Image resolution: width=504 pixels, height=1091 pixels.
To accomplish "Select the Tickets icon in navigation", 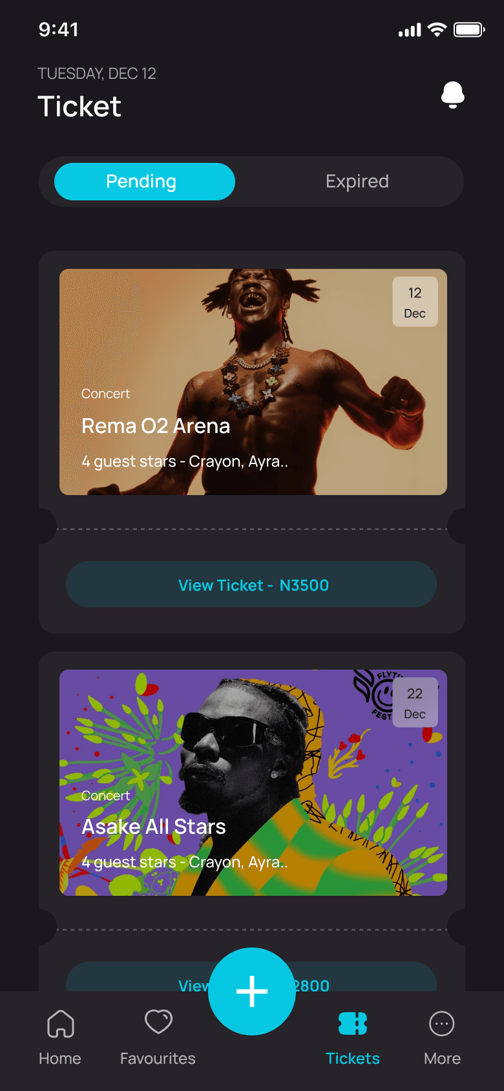I will [x=353, y=1023].
